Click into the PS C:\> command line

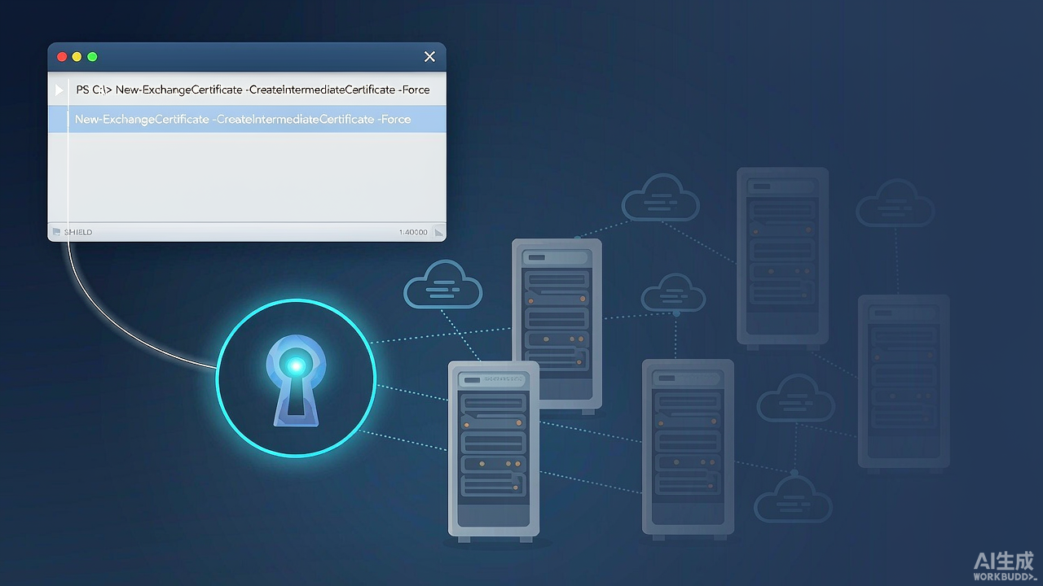tap(247, 90)
